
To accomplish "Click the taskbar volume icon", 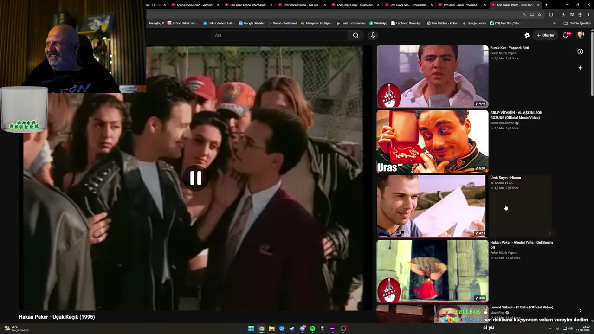I will (x=570, y=328).
